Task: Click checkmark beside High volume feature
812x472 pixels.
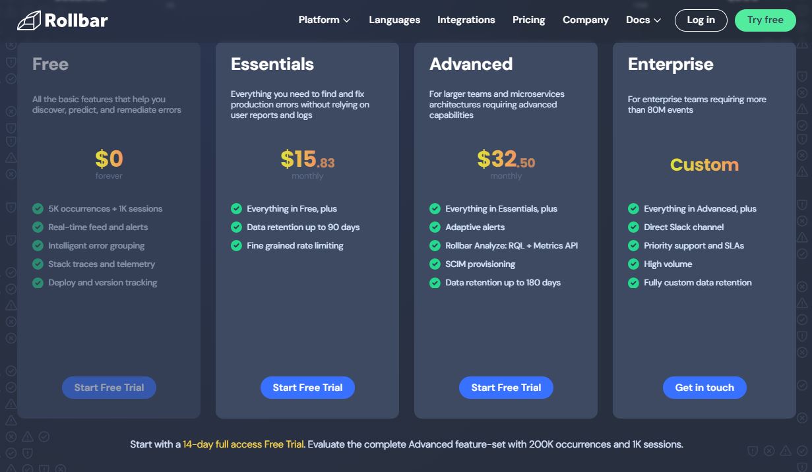Action: click(633, 264)
